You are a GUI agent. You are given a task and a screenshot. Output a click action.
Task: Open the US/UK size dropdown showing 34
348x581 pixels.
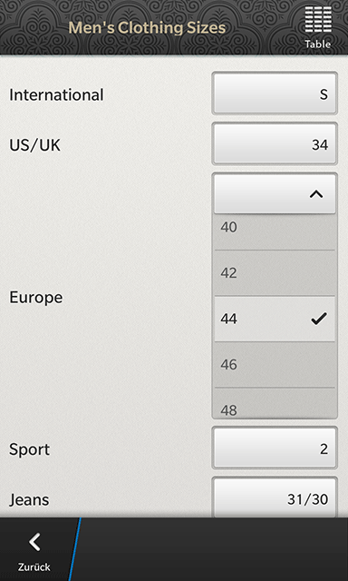tap(275, 143)
